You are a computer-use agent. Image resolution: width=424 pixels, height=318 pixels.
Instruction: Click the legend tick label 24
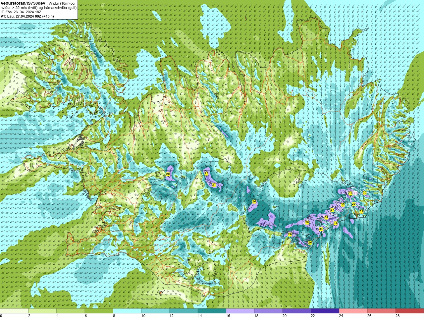341,316
